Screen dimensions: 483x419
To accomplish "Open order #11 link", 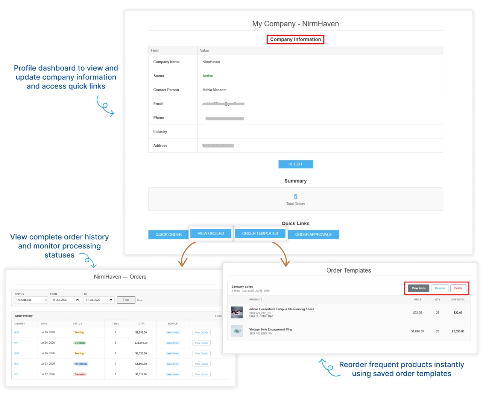I will 17,375.
